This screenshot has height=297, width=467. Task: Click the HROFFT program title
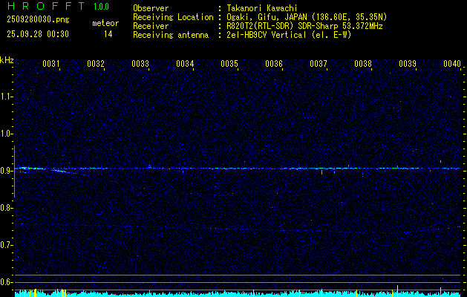coord(47,6)
